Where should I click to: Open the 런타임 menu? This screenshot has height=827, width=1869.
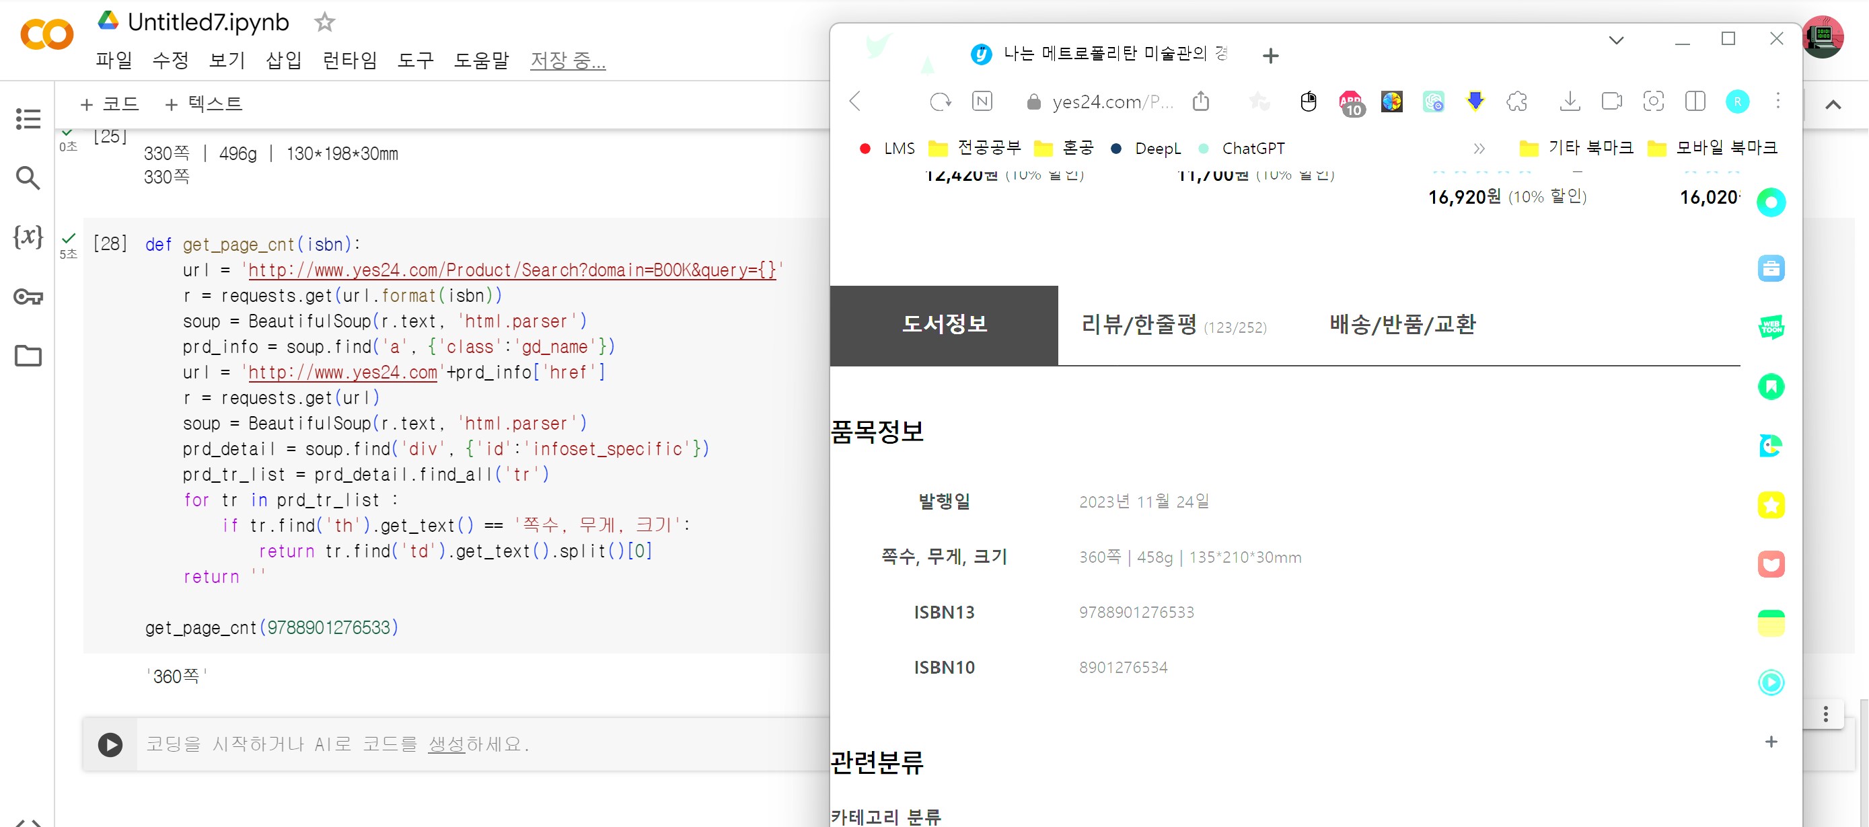[350, 60]
